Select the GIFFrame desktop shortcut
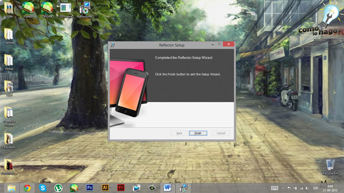This screenshot has height=193, width=344. [66, 10]
